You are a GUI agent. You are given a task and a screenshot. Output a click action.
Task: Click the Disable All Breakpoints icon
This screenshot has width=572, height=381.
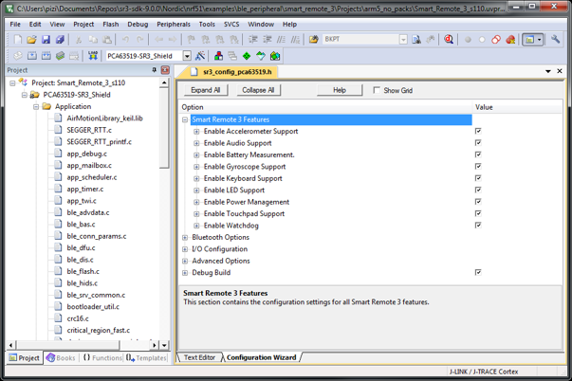496,40
